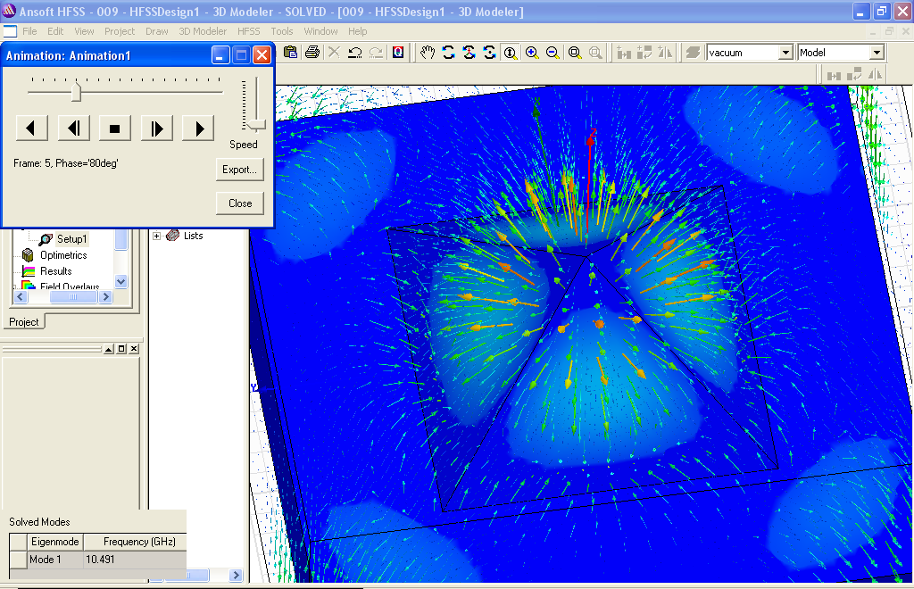Step animation one frame forward
This screenshot has height=589, width=914.
click(157, 129)
